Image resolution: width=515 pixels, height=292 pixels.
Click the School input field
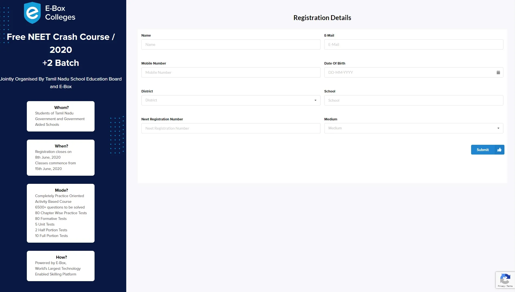click(x=414, y=100)
